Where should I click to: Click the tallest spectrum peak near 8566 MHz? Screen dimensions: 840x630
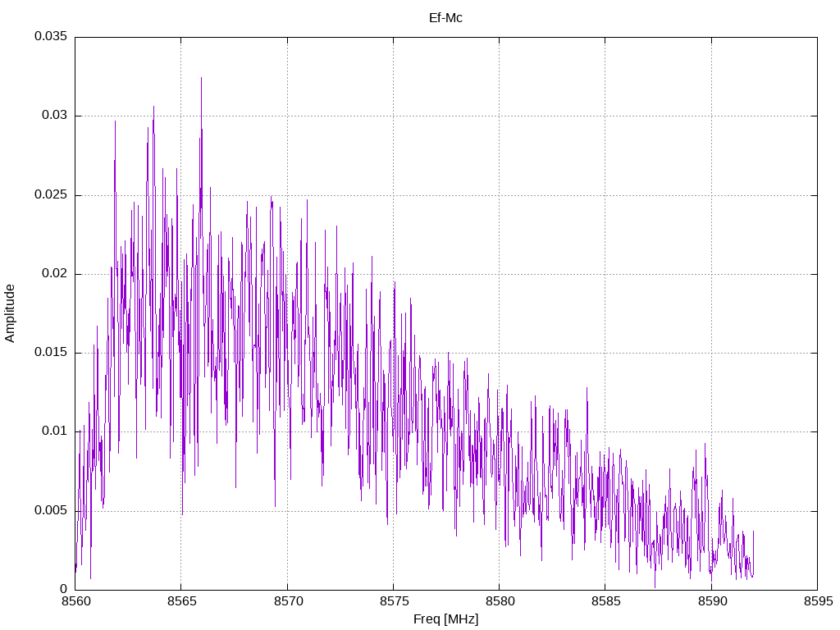202,78
